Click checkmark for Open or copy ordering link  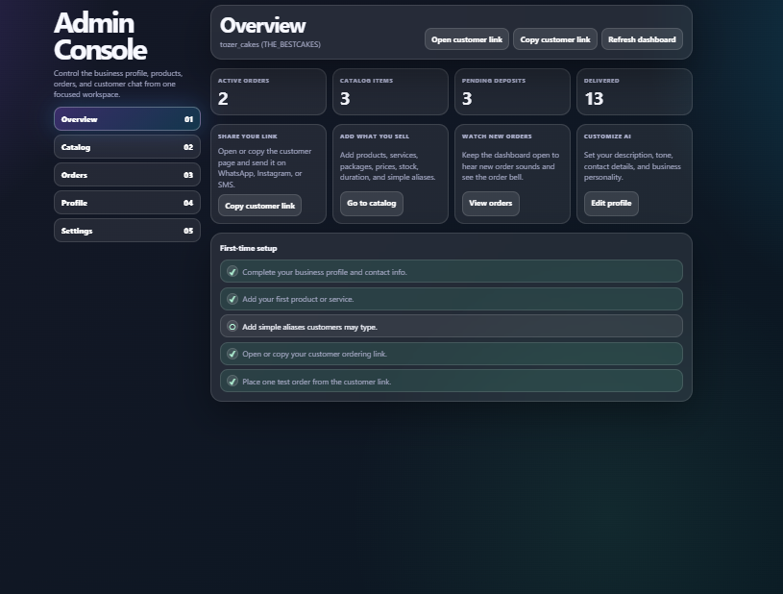232,354
